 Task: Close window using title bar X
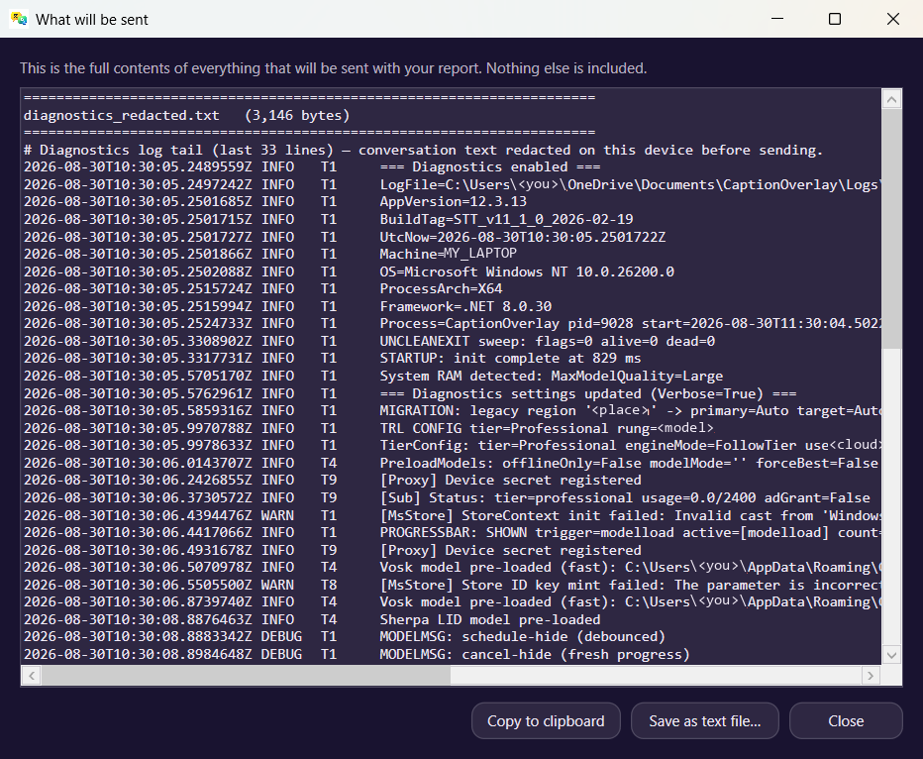pos(892,19)
